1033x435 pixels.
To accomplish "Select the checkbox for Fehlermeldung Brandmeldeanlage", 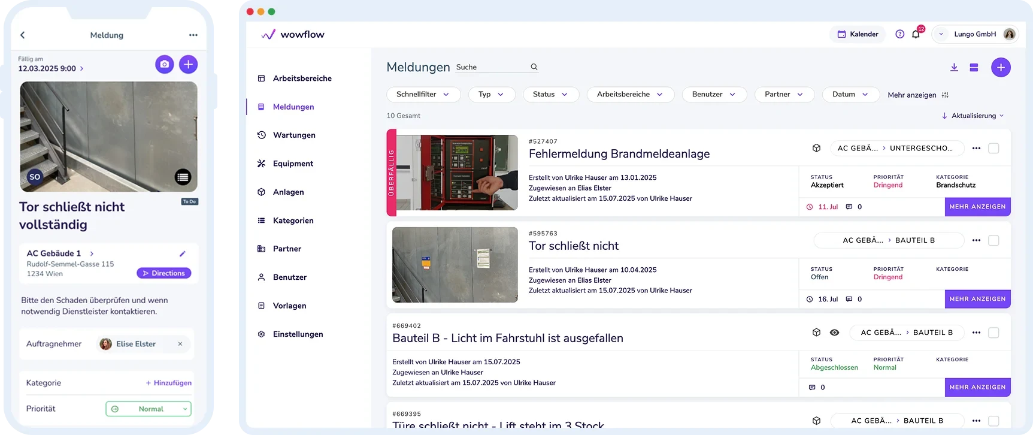I will tap(993, 148).
